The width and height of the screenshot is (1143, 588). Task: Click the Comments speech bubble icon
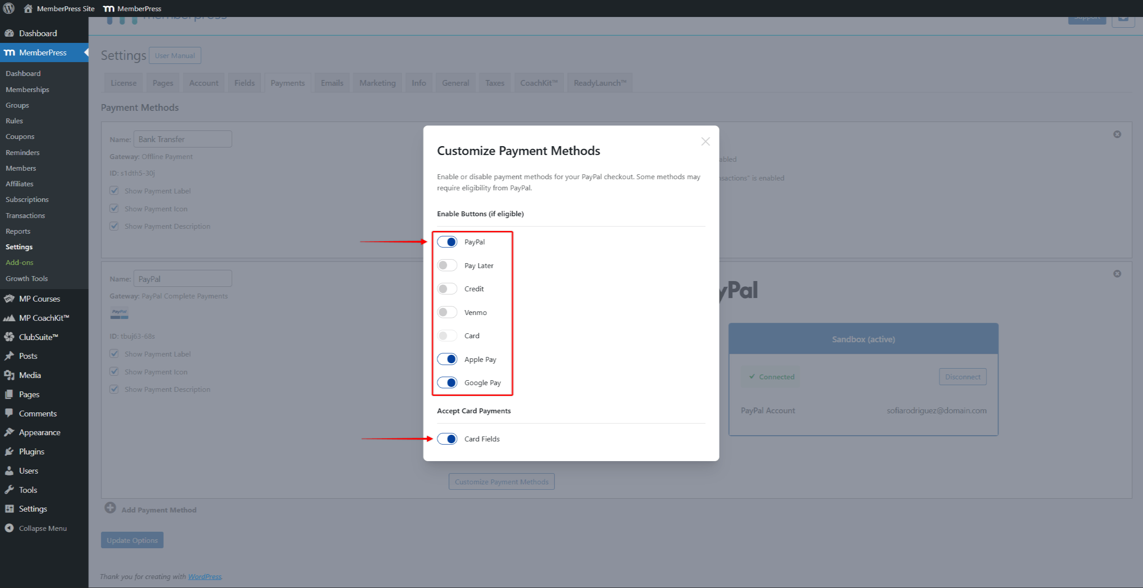10,413
